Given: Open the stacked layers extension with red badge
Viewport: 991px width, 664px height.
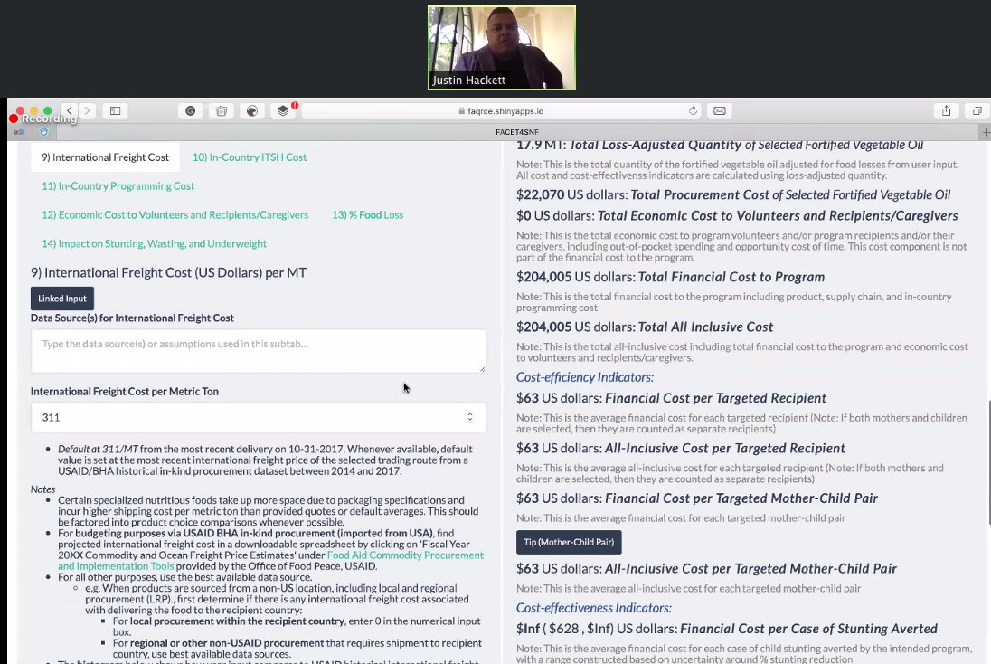Looking at the screenshot, I should [x=283, y=110].
